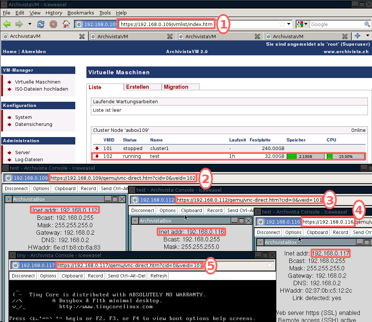Open the history dropdown next to Forward

coord(30,24)
